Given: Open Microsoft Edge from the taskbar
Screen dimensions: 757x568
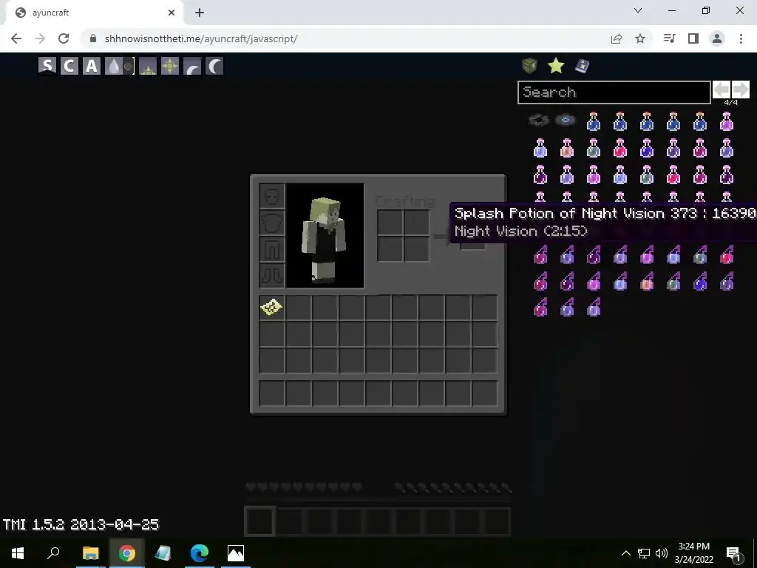Looking at the screenshot, I should 199,553.
